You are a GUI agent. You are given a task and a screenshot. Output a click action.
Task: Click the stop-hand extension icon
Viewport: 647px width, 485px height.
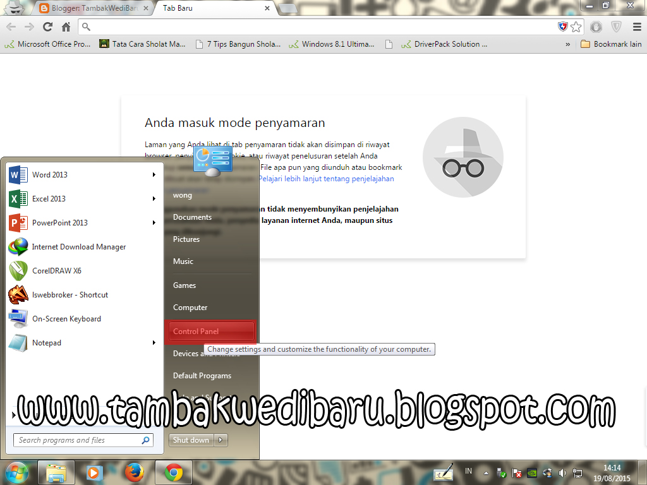596,27
